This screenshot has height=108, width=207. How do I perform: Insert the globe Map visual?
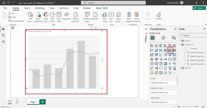(152, 59)
